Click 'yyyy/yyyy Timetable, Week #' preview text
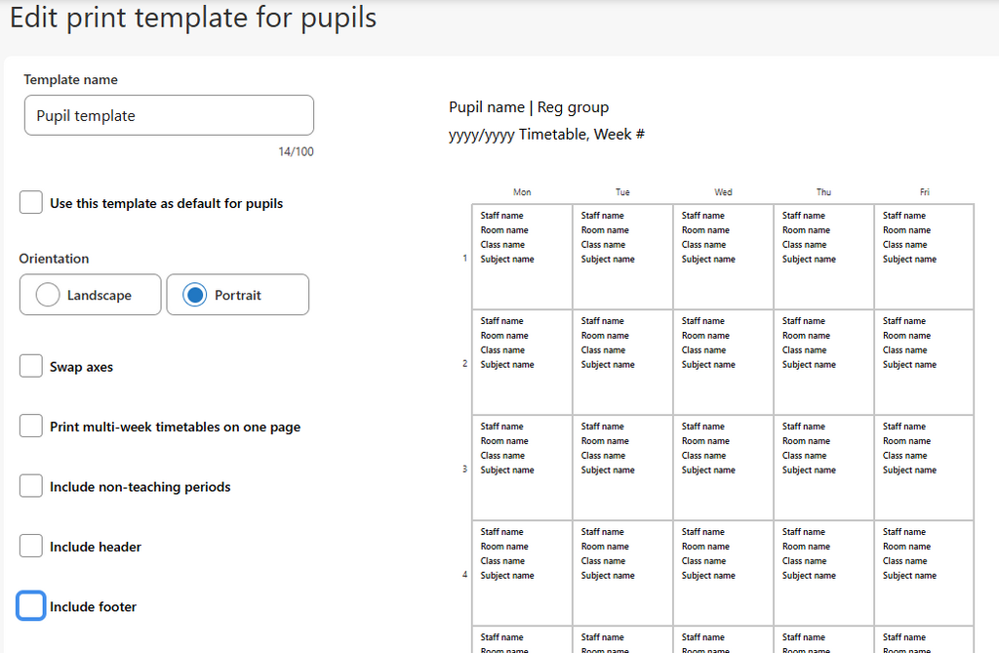 click(x=546, y=135)
